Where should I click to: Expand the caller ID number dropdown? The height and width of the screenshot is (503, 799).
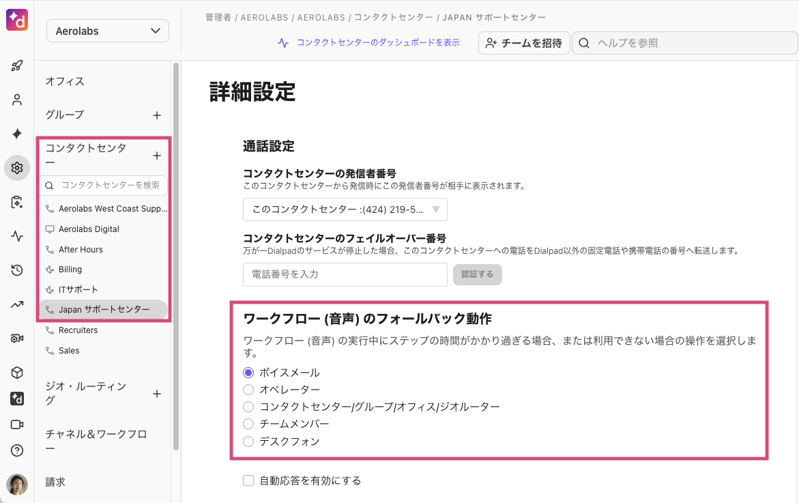(345, 210)
